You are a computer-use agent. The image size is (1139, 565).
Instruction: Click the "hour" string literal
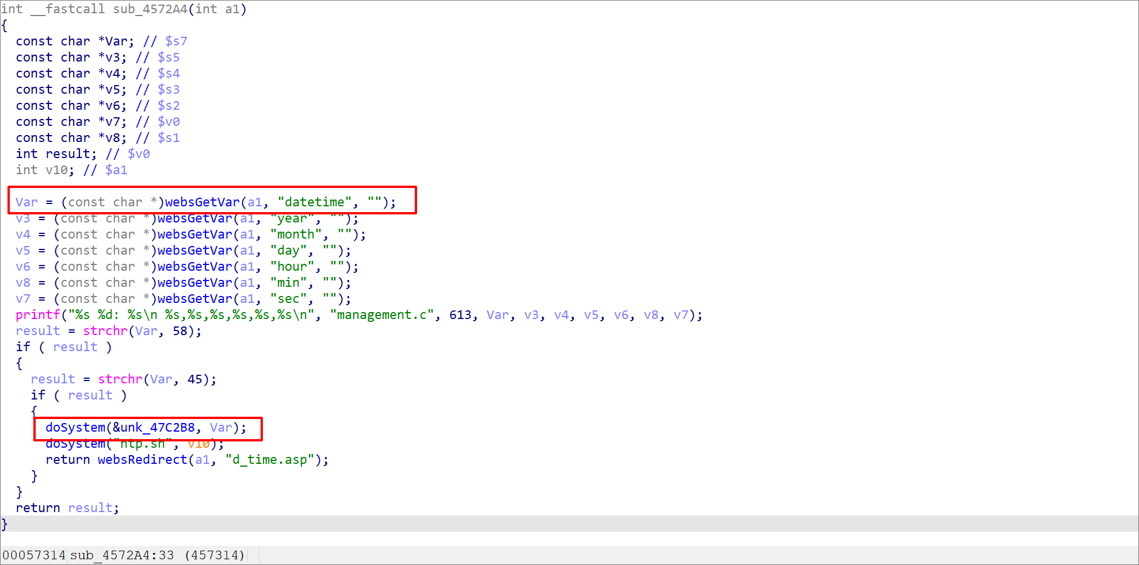click(292, 267)
